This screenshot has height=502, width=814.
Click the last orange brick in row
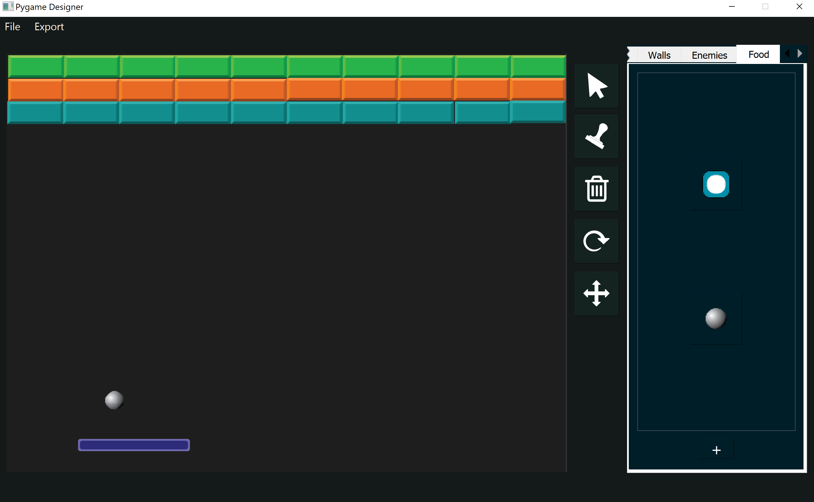click(x=538, y=89)
